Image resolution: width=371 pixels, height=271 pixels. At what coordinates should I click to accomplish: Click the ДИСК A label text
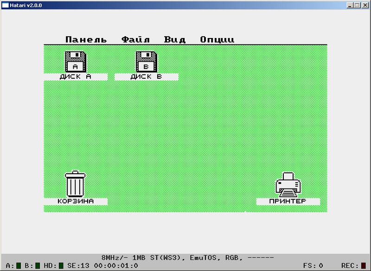coord(76,77)
